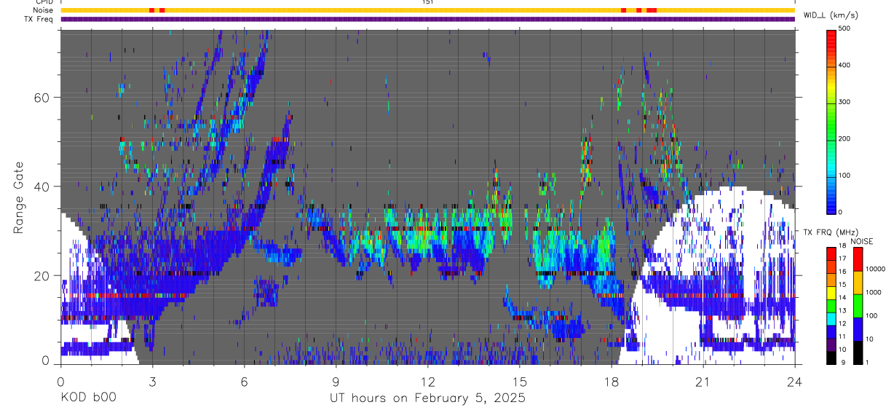Click the 400 tick on width colorbar
894x413 pixels.
pyautogui.click(x=845, y=65)
